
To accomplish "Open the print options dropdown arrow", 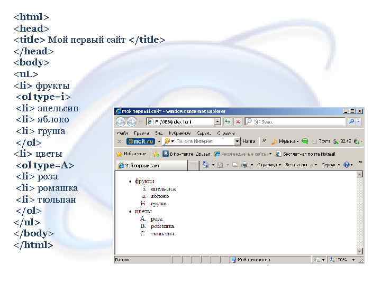I will point(252,165).
